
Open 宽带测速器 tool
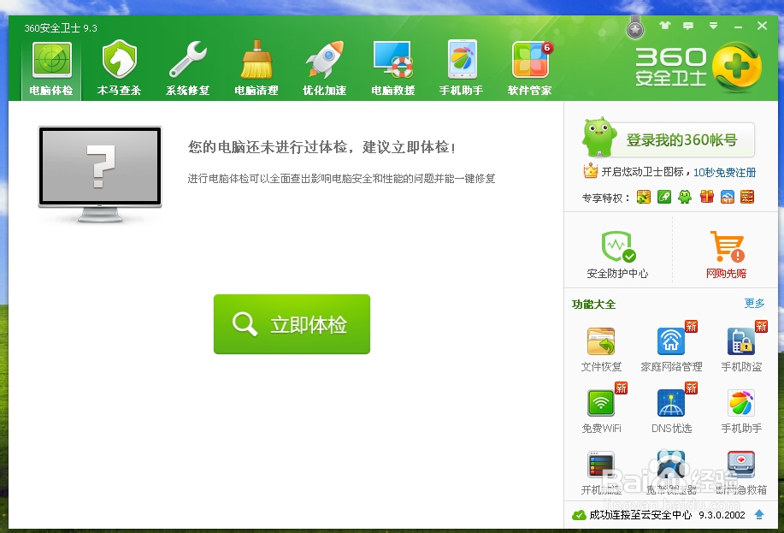tap(671, 472)
